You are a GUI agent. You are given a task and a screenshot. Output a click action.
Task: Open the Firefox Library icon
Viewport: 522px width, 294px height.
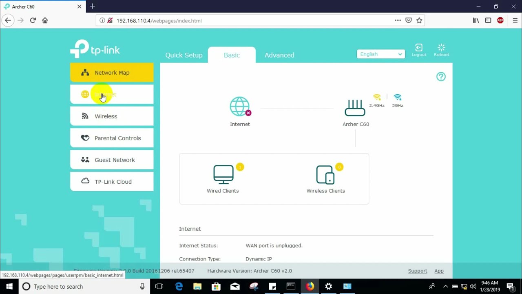point(476,20)
